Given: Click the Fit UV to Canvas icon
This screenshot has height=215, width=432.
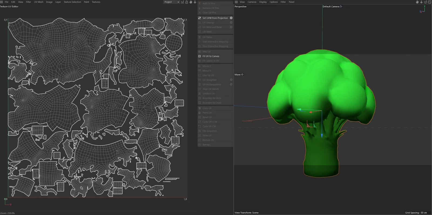Looking at the screenshot, I should 200,56.
